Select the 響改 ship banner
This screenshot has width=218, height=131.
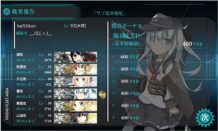(75, 94)
